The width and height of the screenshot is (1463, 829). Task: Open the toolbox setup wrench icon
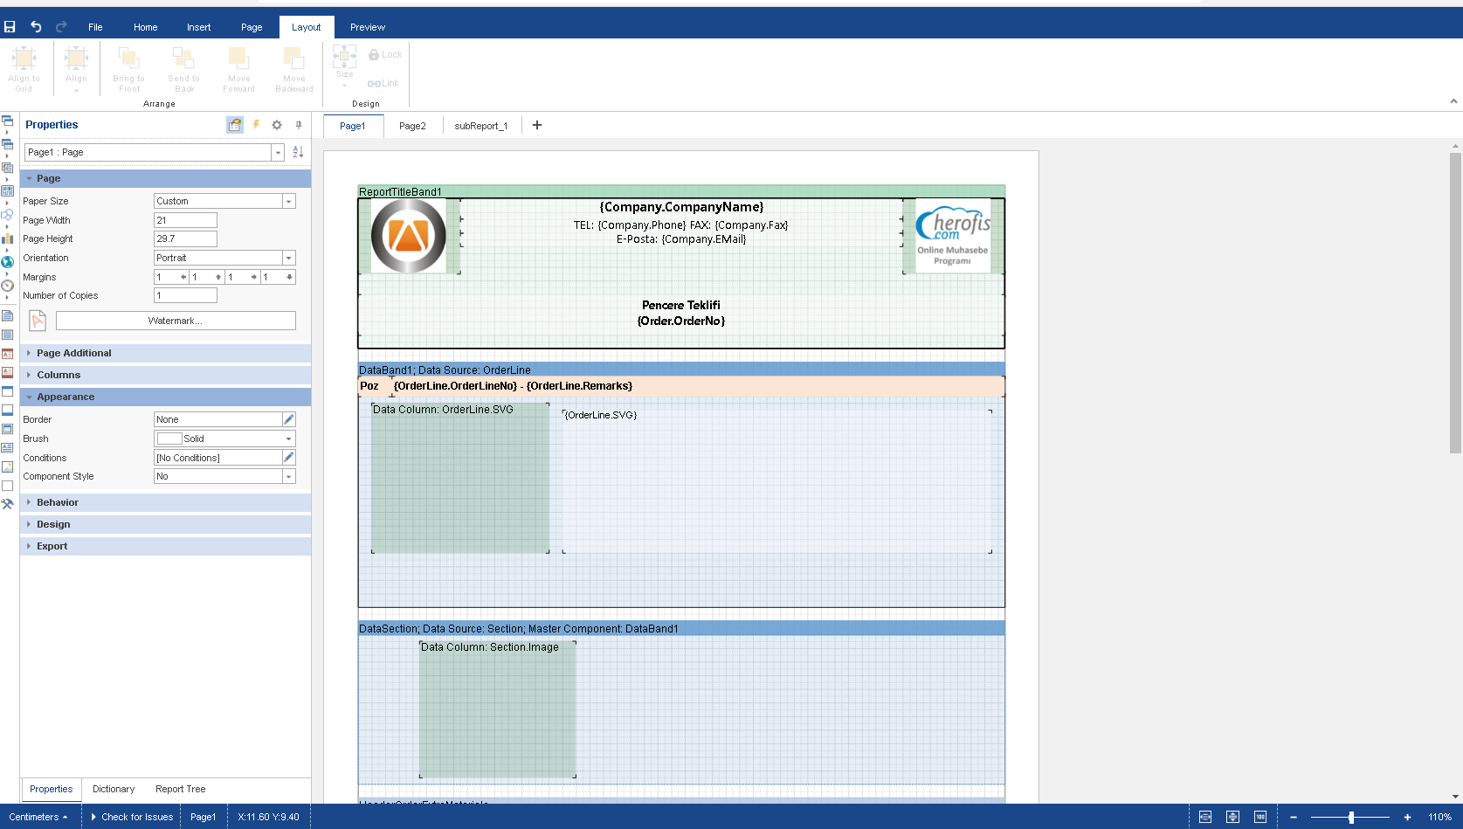(x=7, y=504)
